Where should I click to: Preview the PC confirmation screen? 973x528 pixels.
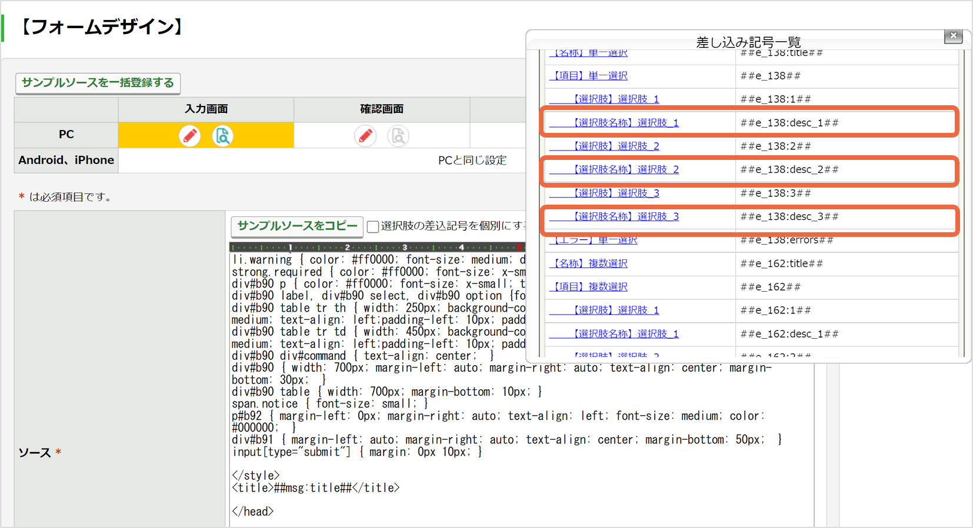(398, 136)
